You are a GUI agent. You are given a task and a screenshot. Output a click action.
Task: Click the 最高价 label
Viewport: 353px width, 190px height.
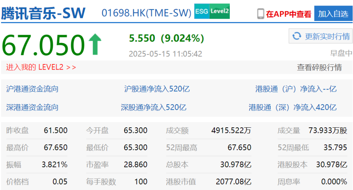17,147
